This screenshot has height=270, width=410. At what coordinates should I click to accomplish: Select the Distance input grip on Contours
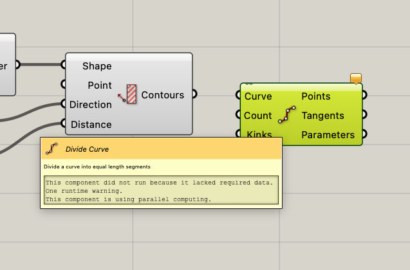(x=64, y=123)
